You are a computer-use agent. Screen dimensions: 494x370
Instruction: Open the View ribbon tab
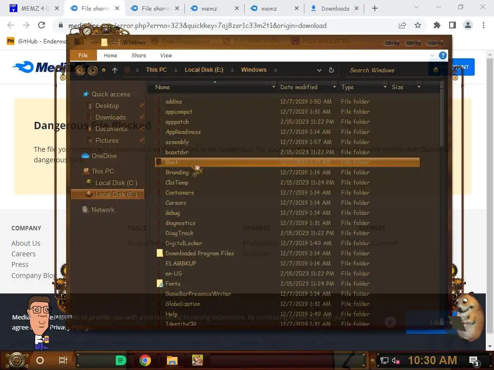(x=166, y=55)
